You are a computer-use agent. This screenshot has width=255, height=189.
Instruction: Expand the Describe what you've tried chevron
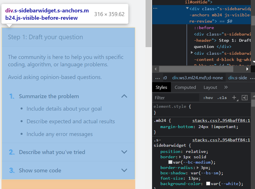[124, 152]
